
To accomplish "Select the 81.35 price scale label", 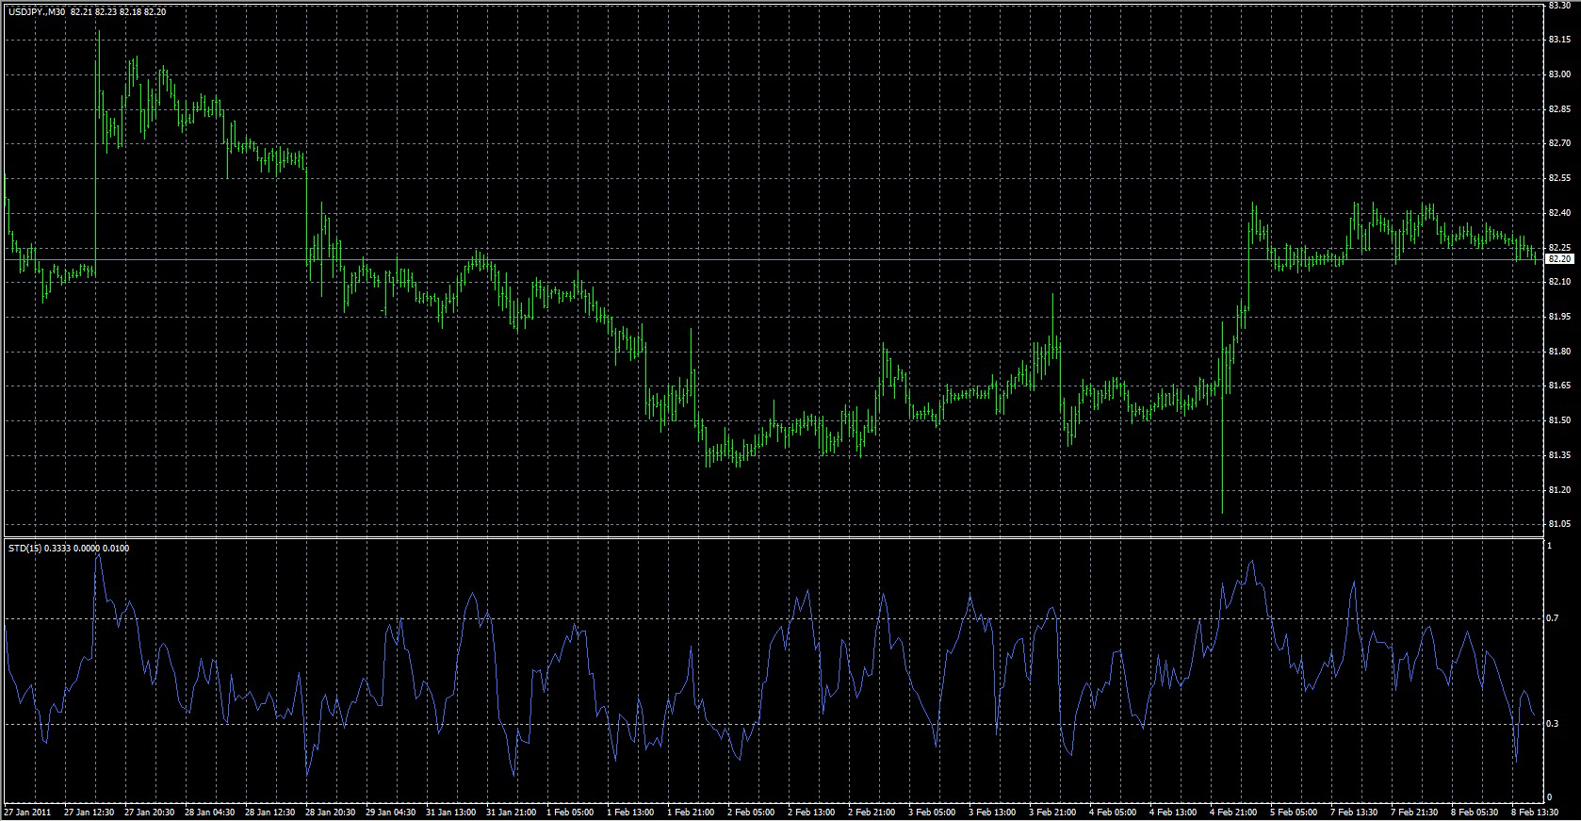I will point(1558,455).
